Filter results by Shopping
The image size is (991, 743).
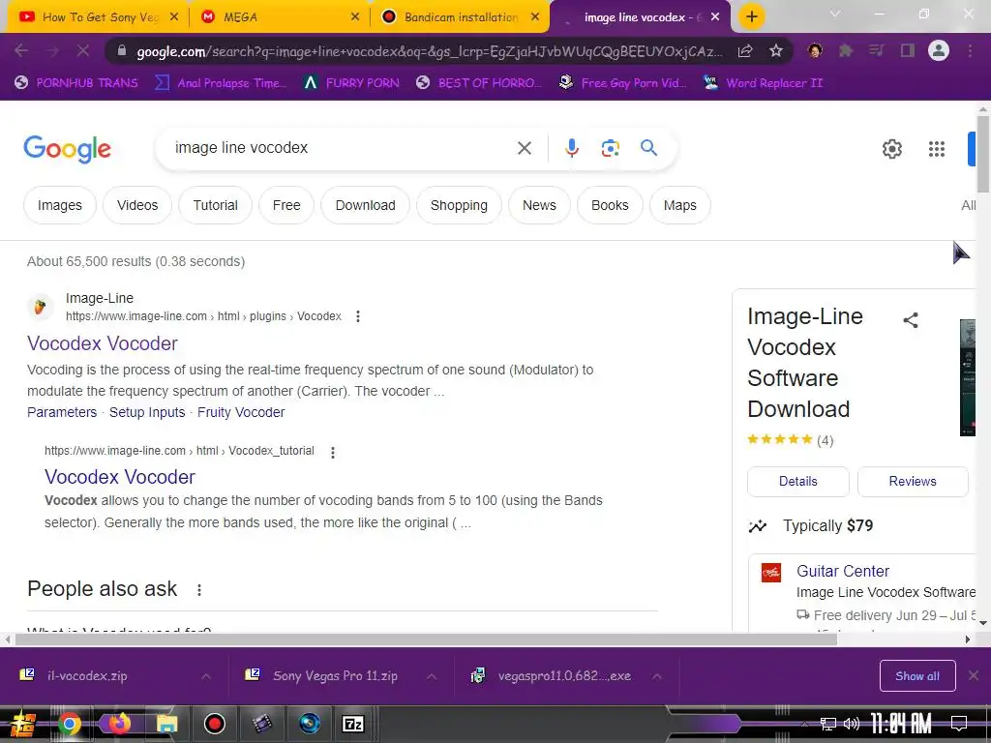point(459,205)
